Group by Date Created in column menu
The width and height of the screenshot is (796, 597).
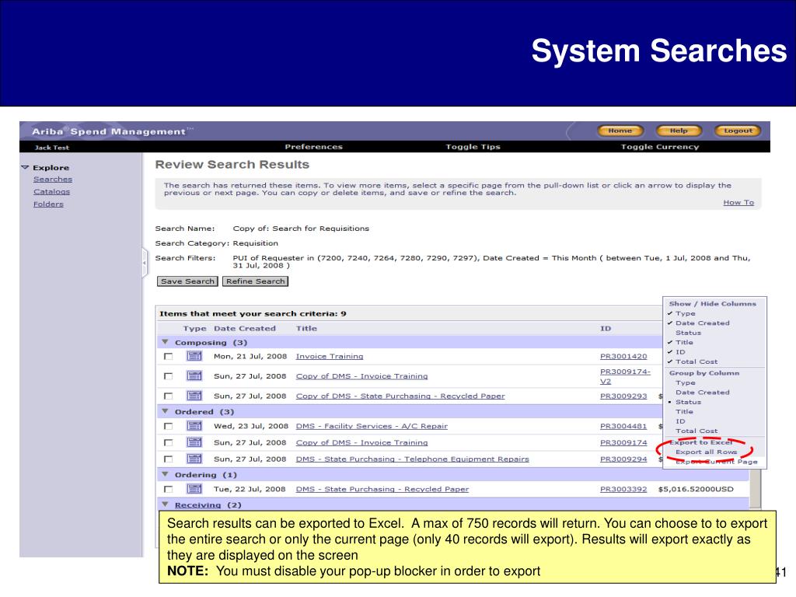point(702,392)
